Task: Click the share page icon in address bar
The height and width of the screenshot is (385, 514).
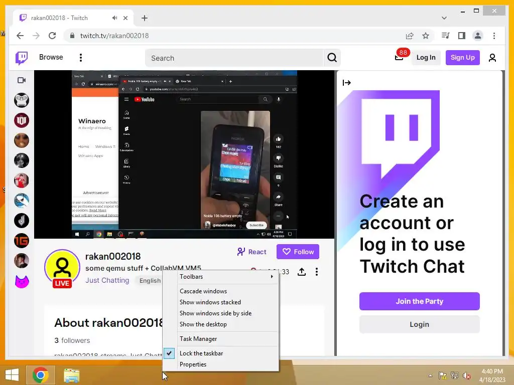Action: tap(410, 36)
